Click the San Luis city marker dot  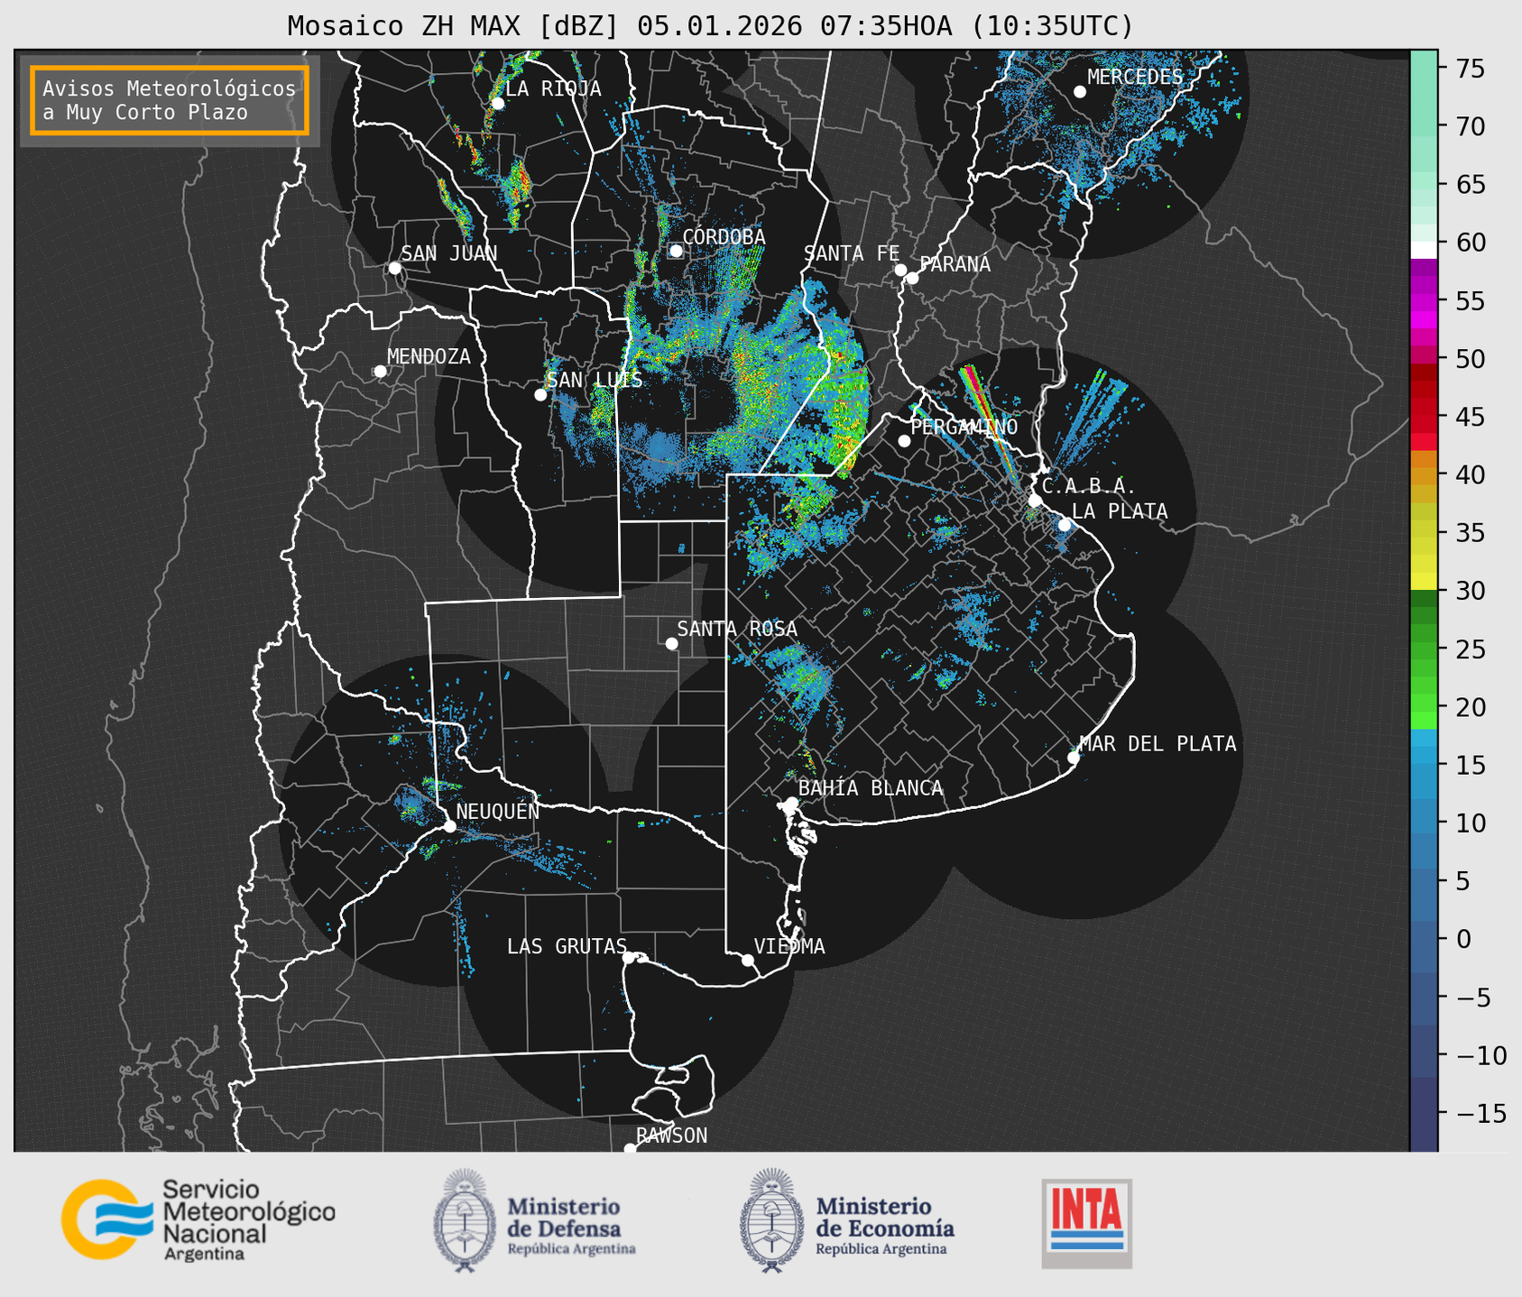coord(540,395)
